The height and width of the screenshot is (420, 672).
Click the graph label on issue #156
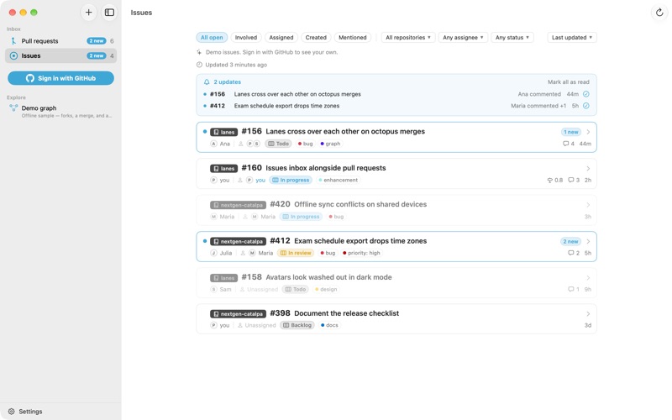330,144
